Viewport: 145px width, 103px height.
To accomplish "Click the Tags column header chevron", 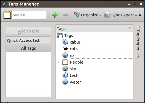I will pos(129,28).
